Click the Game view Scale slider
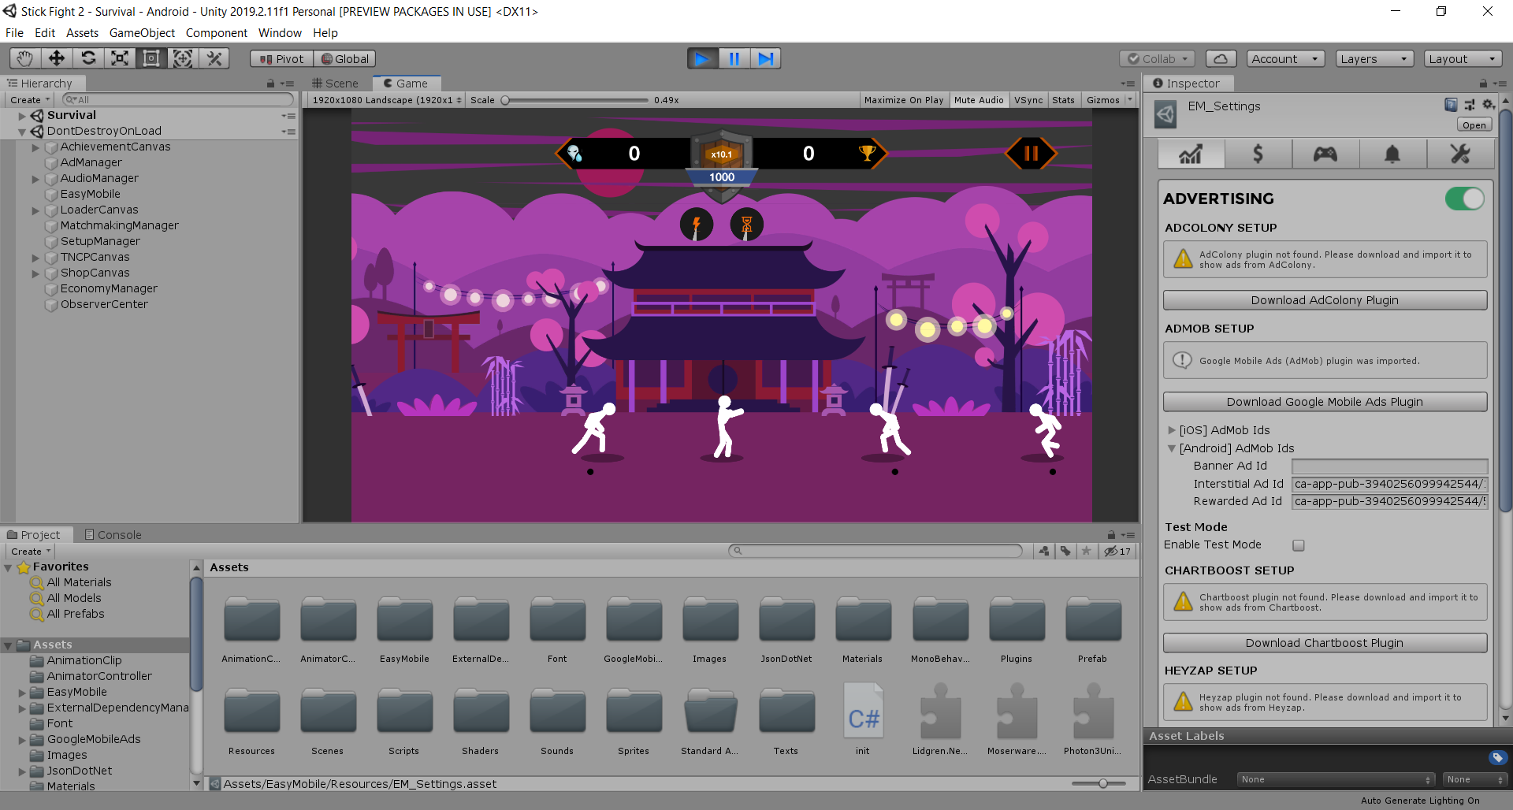 (x=574, y=100)
